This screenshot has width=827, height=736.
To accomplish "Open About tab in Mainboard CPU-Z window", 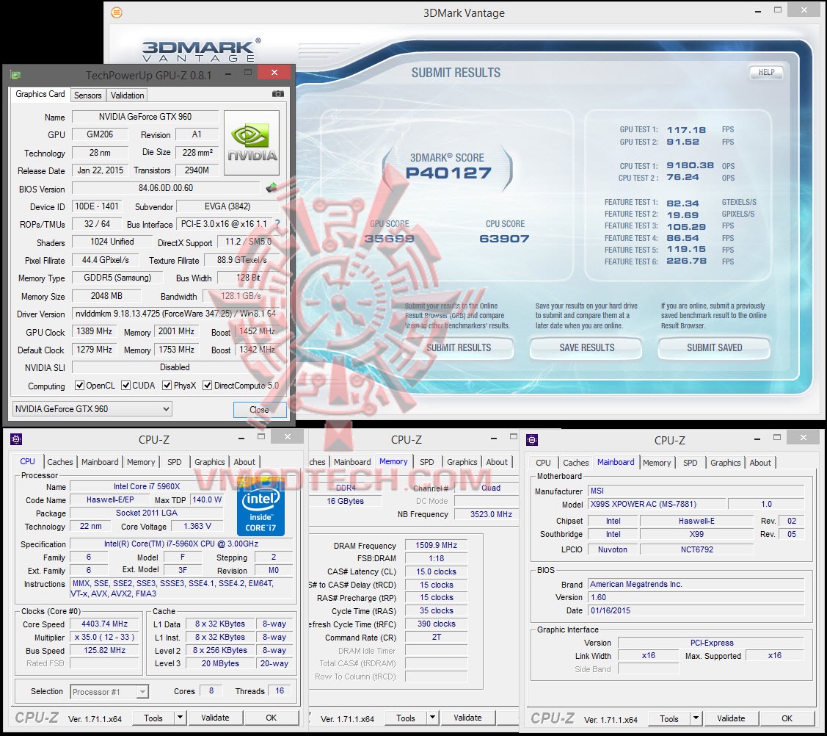I will tap(760, 463).
